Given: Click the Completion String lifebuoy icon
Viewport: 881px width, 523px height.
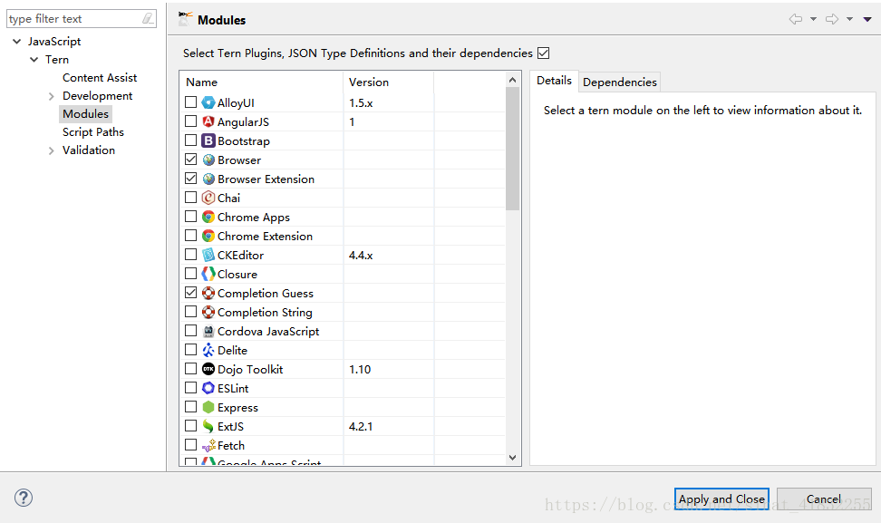Looking at the screenshot, I should click(208, 313).
